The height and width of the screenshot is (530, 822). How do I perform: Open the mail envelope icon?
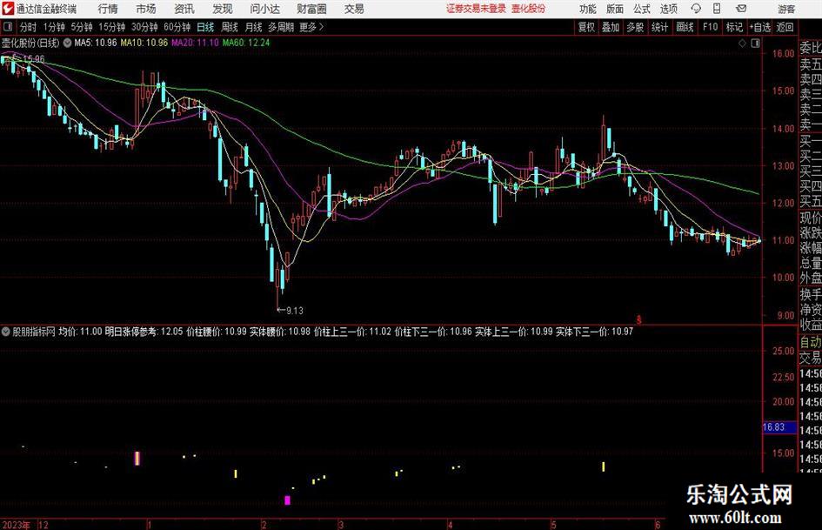[x=741, y=9]
